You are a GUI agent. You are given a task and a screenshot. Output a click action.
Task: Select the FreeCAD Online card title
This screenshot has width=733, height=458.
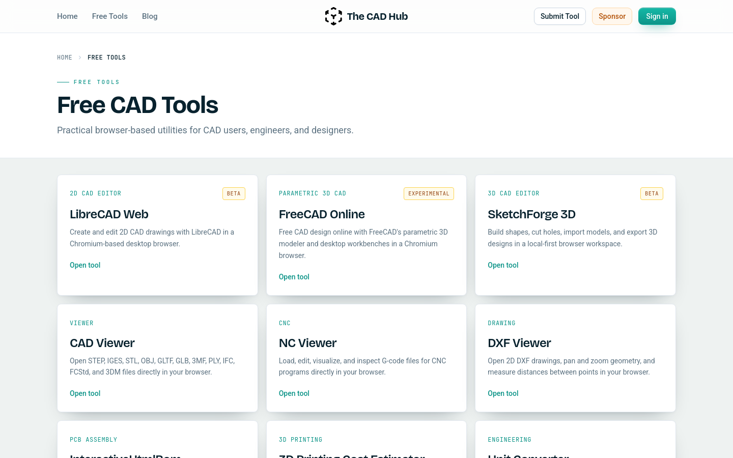click(322, 214)
